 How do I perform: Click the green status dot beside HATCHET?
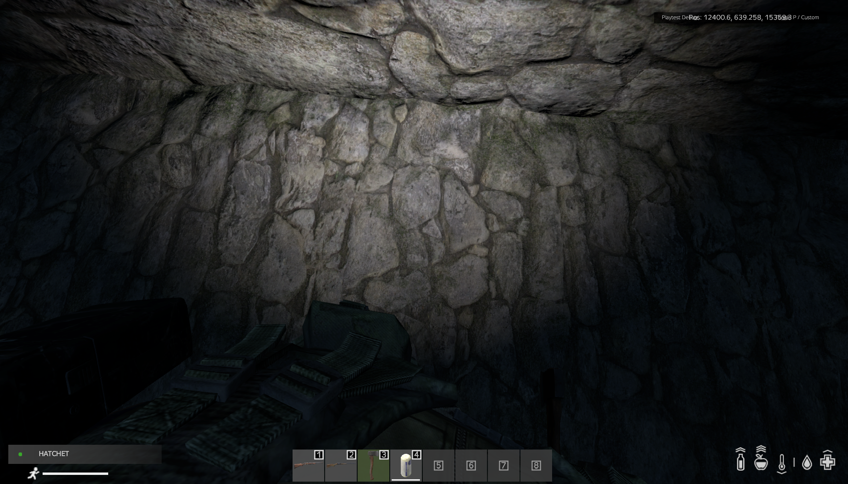coord(20,454)
